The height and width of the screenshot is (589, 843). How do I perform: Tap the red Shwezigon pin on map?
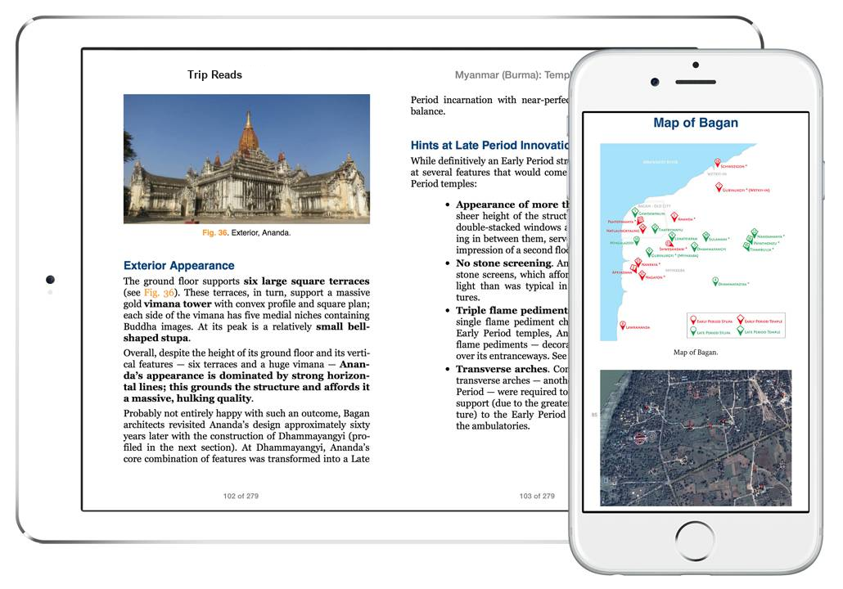click(717, 162)
